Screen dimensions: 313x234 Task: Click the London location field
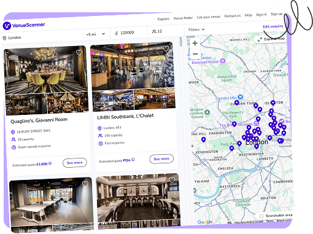[42, 36]
